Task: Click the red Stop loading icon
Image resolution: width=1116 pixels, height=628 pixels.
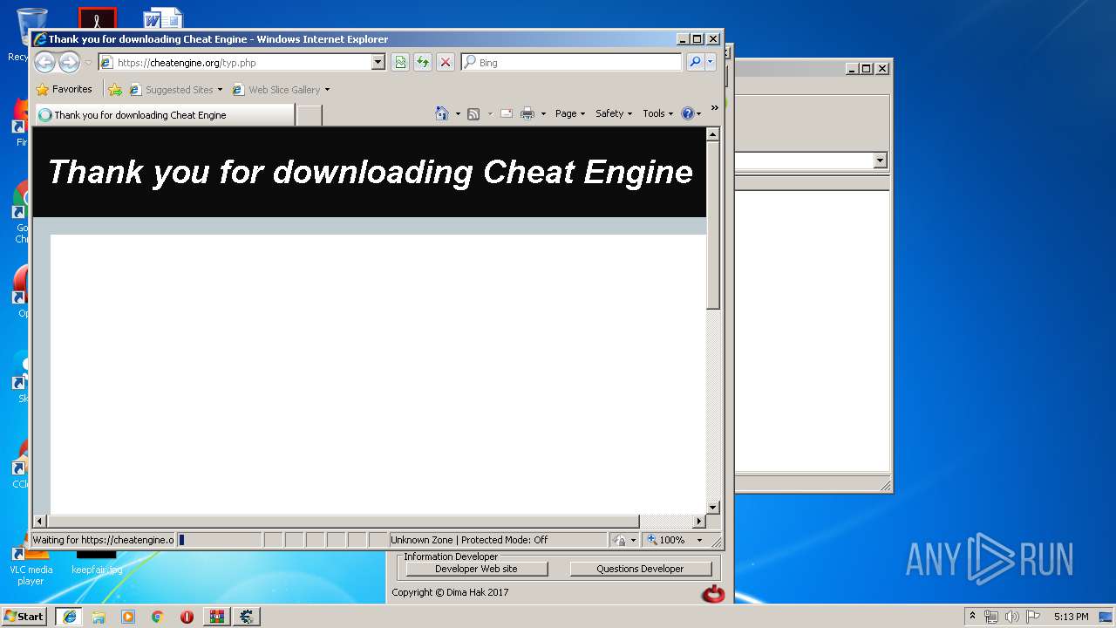Action: tap(445, 62)
